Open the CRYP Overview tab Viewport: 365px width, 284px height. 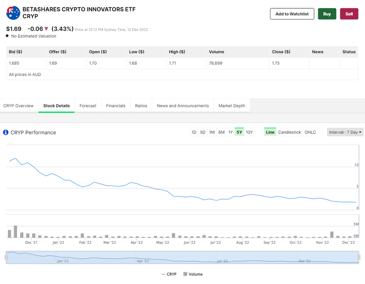click(x=18, y=106)
